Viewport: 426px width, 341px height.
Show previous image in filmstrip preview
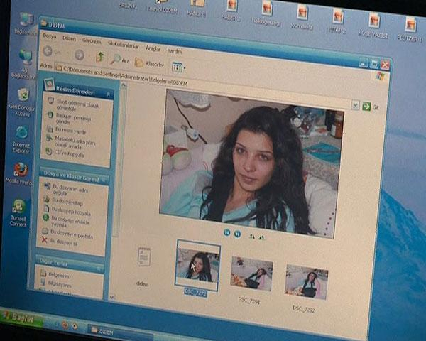(227, 232)
